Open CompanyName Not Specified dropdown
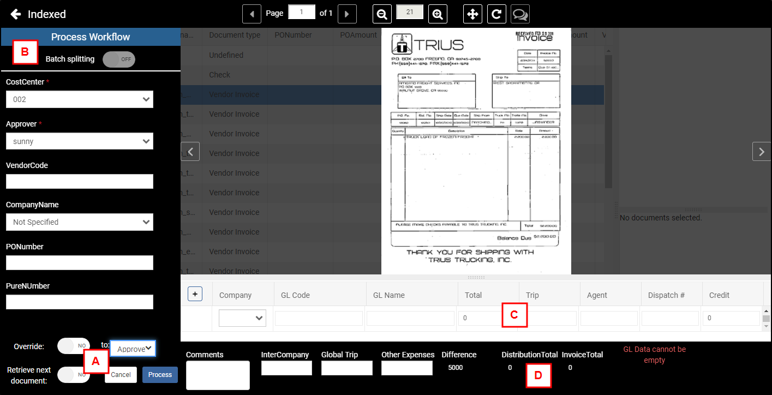 point(80,222)
